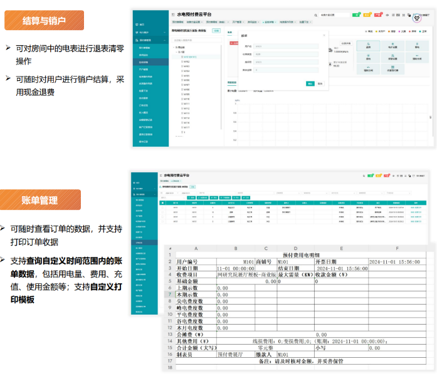Check third row checkbox in billing table
Image resolution: width=437 pixels, height=386 pixels.
point(162,217)
